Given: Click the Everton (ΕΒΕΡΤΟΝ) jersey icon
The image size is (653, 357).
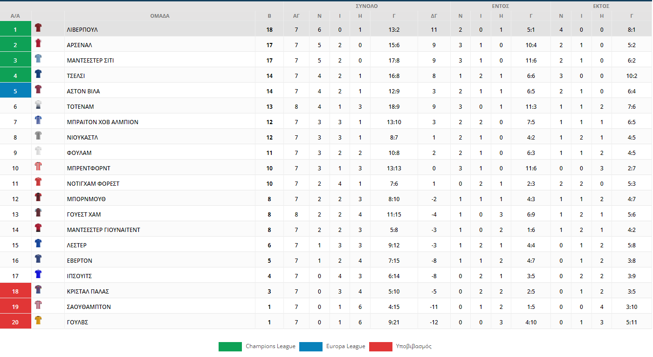Looking at the screenshot, I should pos(38,259).
